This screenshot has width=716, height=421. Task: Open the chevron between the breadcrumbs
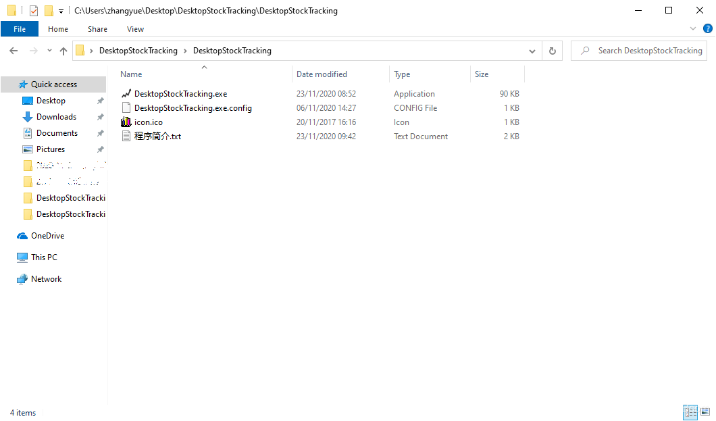coord(185,51)
